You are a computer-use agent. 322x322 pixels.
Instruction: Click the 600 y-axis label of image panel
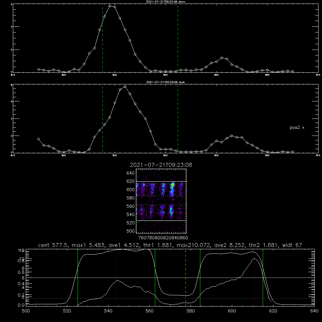click(x=130, y=190)
